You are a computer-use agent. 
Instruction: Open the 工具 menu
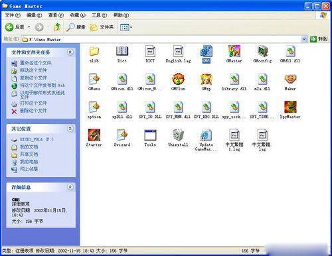[100, 15]
